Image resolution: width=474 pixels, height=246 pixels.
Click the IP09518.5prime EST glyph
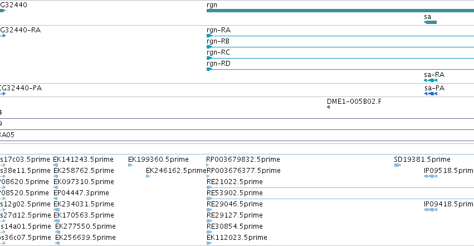click(431, 176)
